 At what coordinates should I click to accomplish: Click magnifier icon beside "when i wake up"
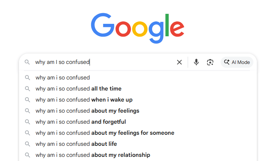(x=27, y=100)
